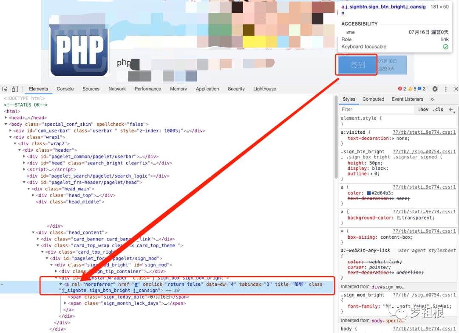The height and width of the screenshot is (333, 459).
Task: Collapse the wrap2 div node
Action: coord(15,144)
